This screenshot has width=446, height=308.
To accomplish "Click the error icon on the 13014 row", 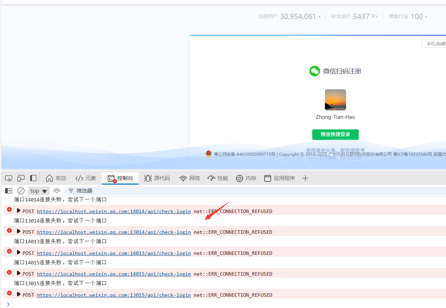I will tap(9, 230).
